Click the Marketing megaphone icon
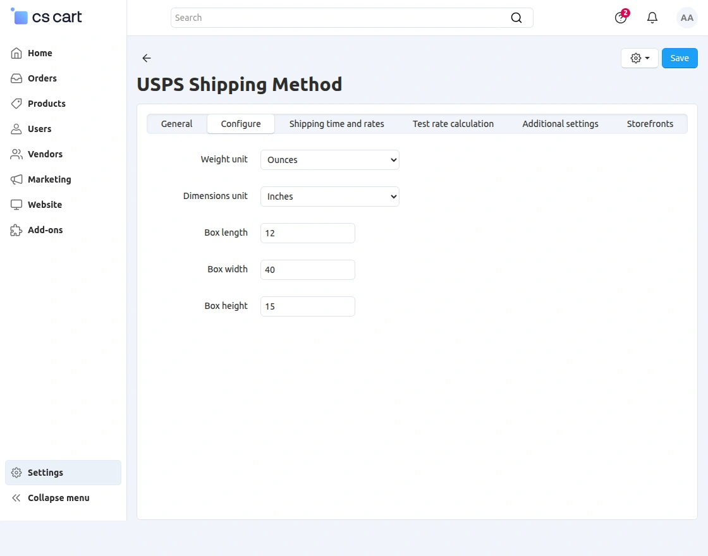The height and width of the screenshot is (556, 708). click(16, 179)
